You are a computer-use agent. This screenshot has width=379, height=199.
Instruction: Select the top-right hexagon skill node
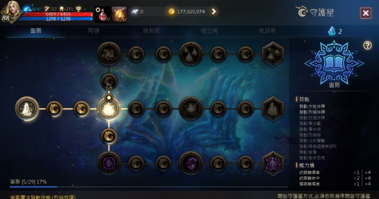tap(273, 54)
